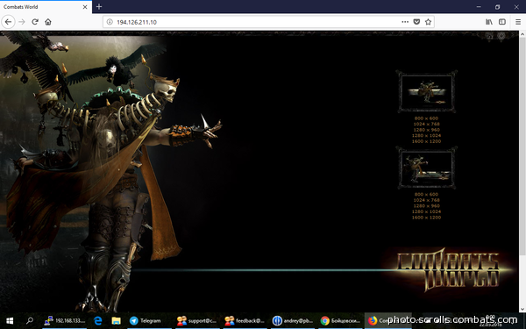The image size is (526, 329).
Task: Switch to the Chrome Бойцовски window
Action: click(340, 321)
